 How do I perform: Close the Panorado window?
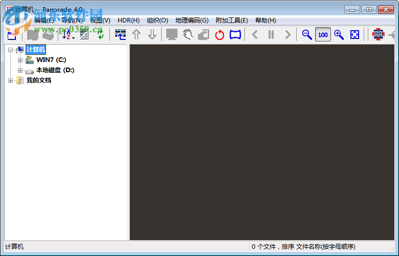click(x=386, y=10)
